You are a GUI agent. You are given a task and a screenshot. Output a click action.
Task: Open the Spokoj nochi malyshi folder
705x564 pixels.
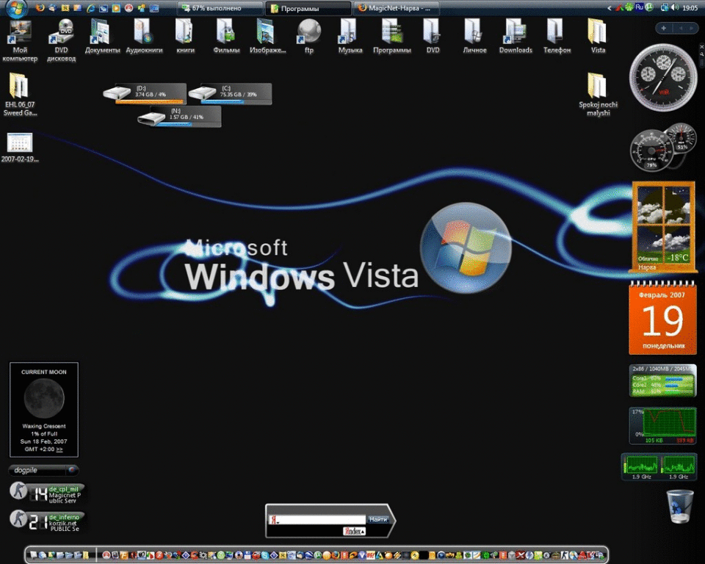click(598, 95)
